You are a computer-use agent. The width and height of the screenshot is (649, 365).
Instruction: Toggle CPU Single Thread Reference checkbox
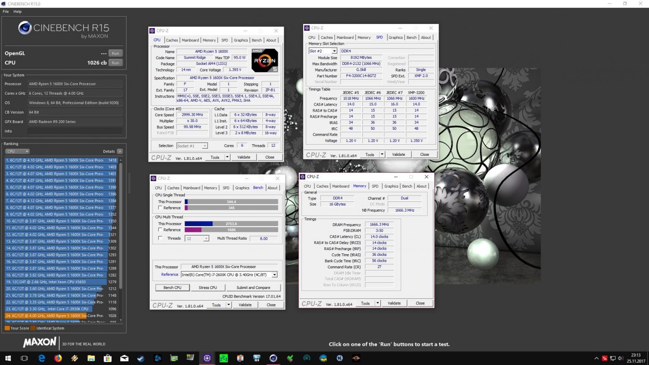click(x=160, y=208)
